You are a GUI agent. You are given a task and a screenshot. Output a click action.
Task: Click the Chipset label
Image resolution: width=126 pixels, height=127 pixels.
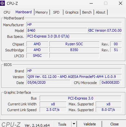coord(18,44)
